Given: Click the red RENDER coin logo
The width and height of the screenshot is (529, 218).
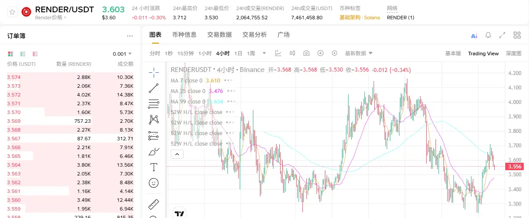Looking at the screenshot, I should [26, 12].
